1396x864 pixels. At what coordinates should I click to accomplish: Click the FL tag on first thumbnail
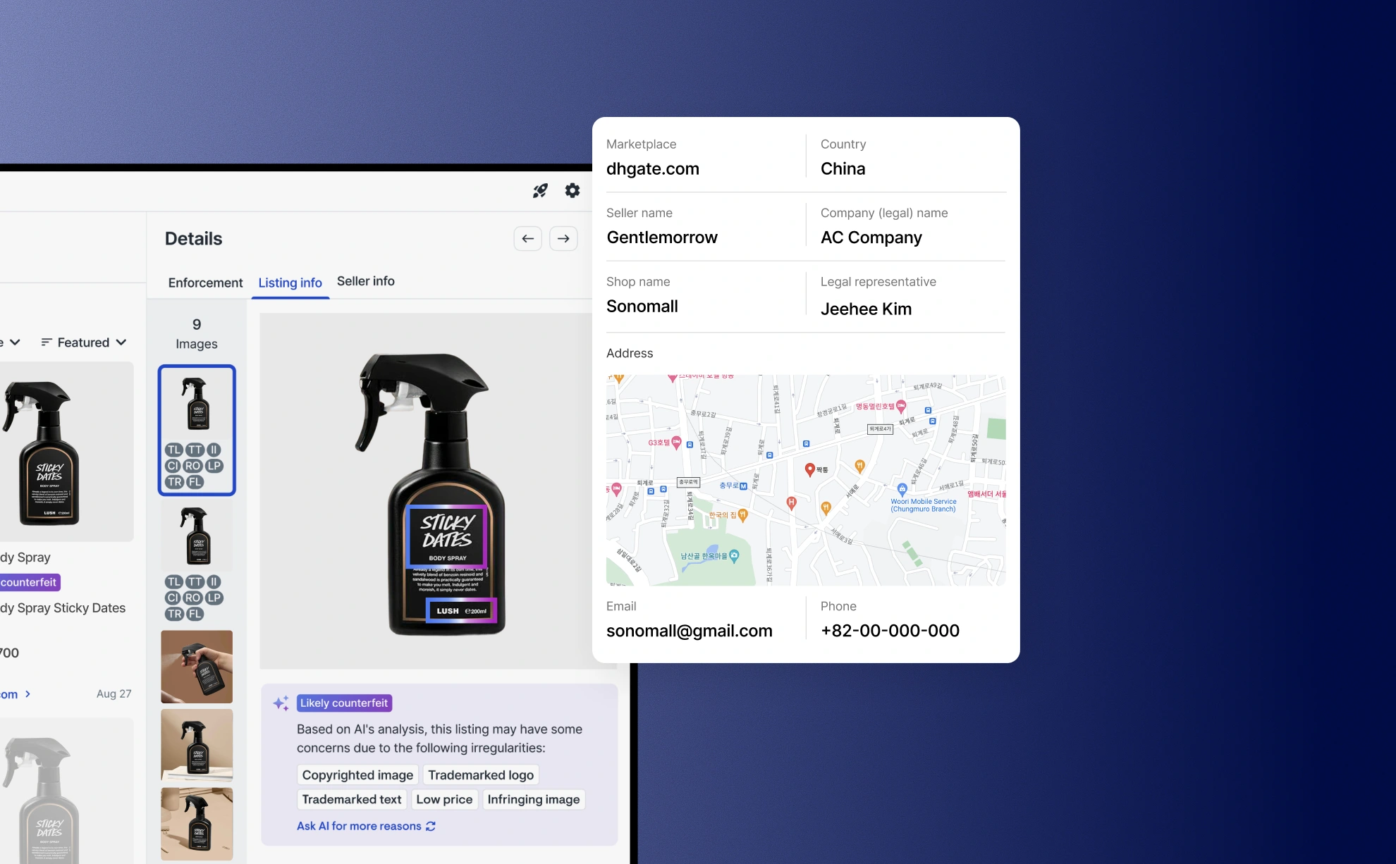(x=195, y=482)
